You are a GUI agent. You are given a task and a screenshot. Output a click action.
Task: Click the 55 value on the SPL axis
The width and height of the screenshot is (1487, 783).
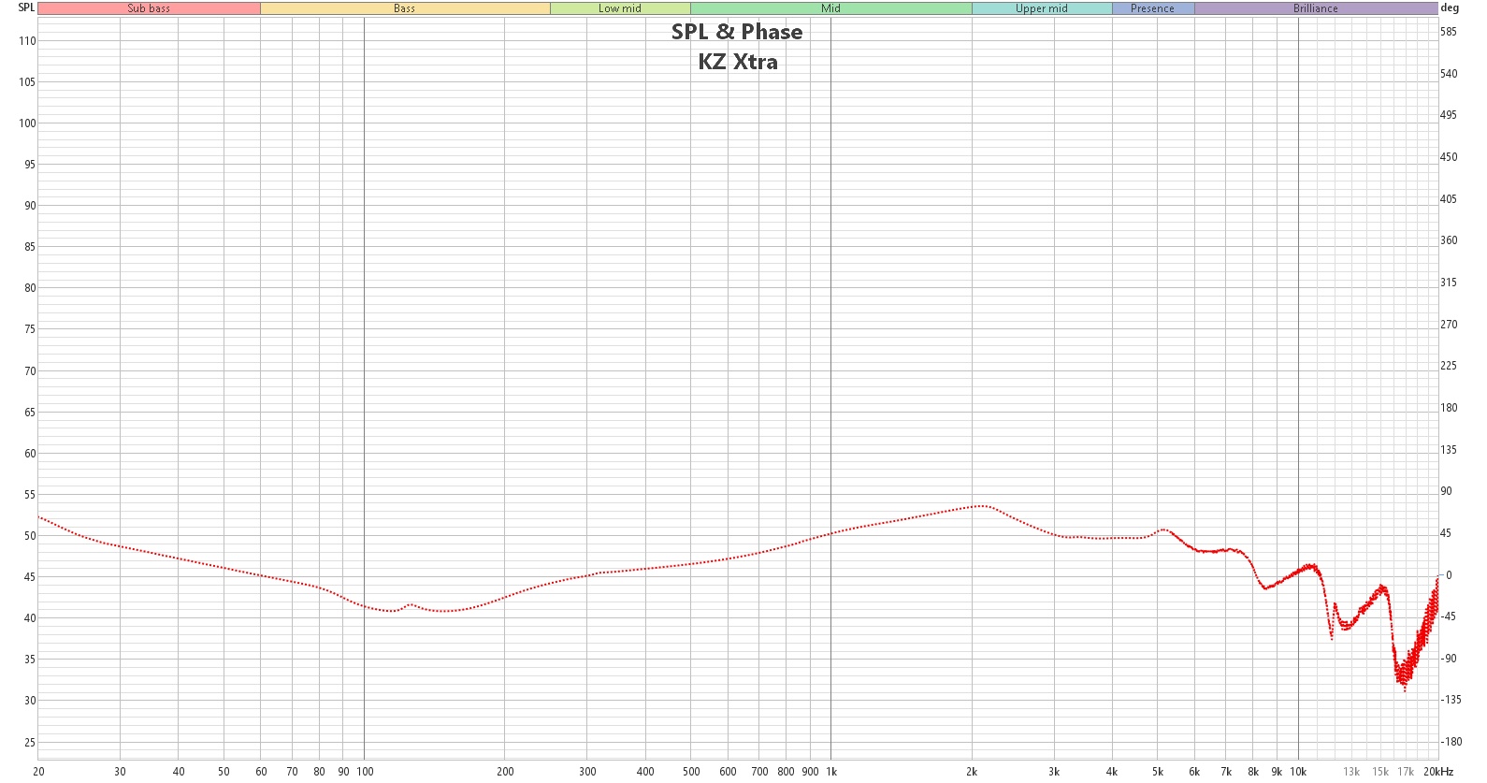(30, 495)
